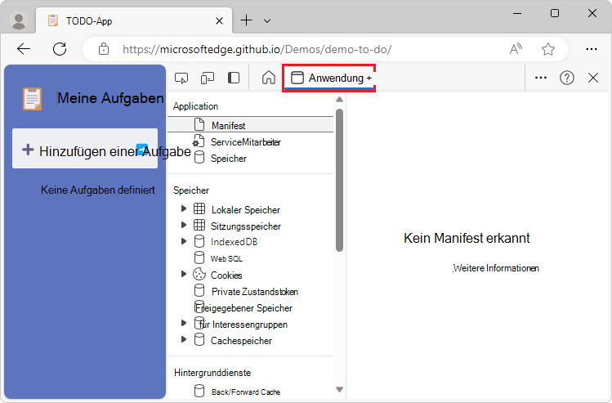Image resolution: width=612 pixels, height=403 pixels.
Task: Click the ServiceMitarbeiter gear-file icon
Action: pos(199,141)
